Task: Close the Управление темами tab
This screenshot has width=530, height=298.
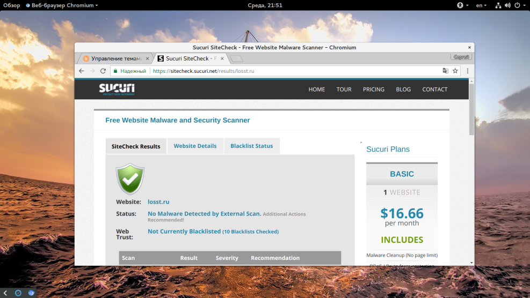Action: (x=147, y=58)
